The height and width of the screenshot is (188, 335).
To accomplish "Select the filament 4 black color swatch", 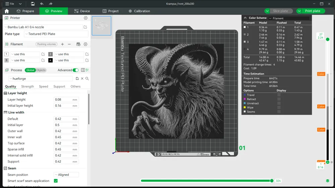I will click(51, 60).
